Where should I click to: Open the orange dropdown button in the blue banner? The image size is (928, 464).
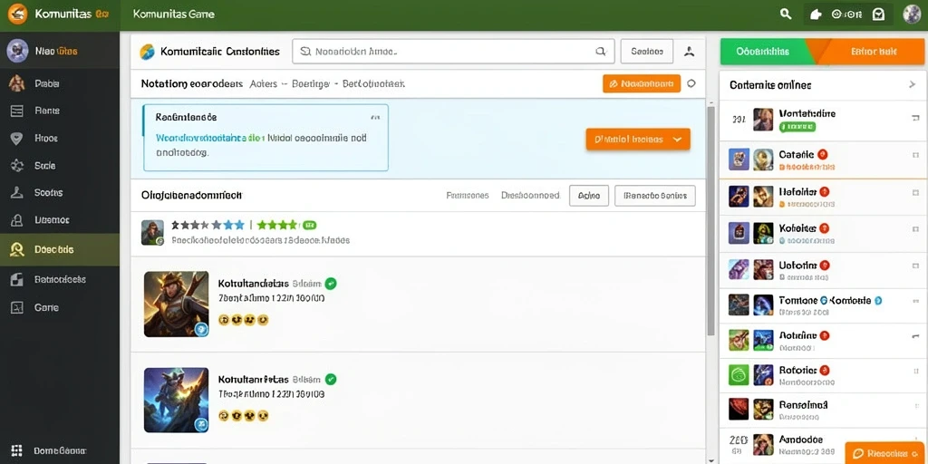[x=638, y=139]
